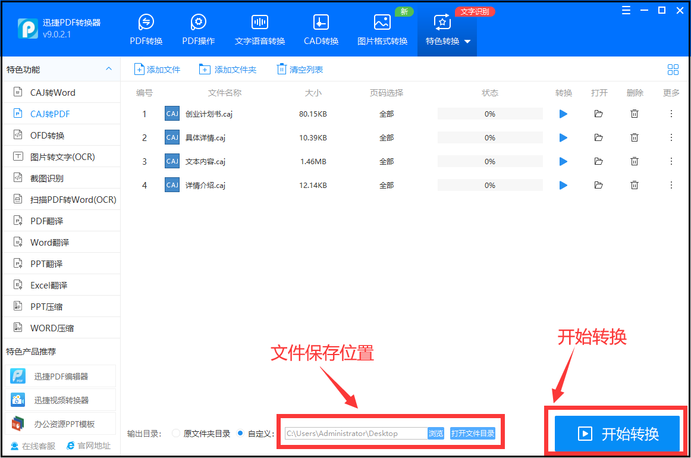Change page selection 全部 for 具体详情.caj
691x458 pixels.
(x=387, y=137)
